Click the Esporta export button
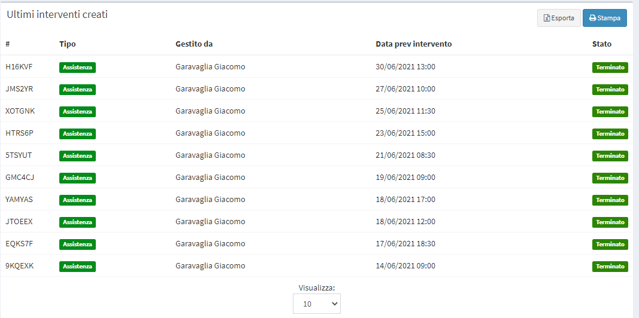Image resolution: width=639 pixels, height=318 pixels. click(x=559, y=18)
